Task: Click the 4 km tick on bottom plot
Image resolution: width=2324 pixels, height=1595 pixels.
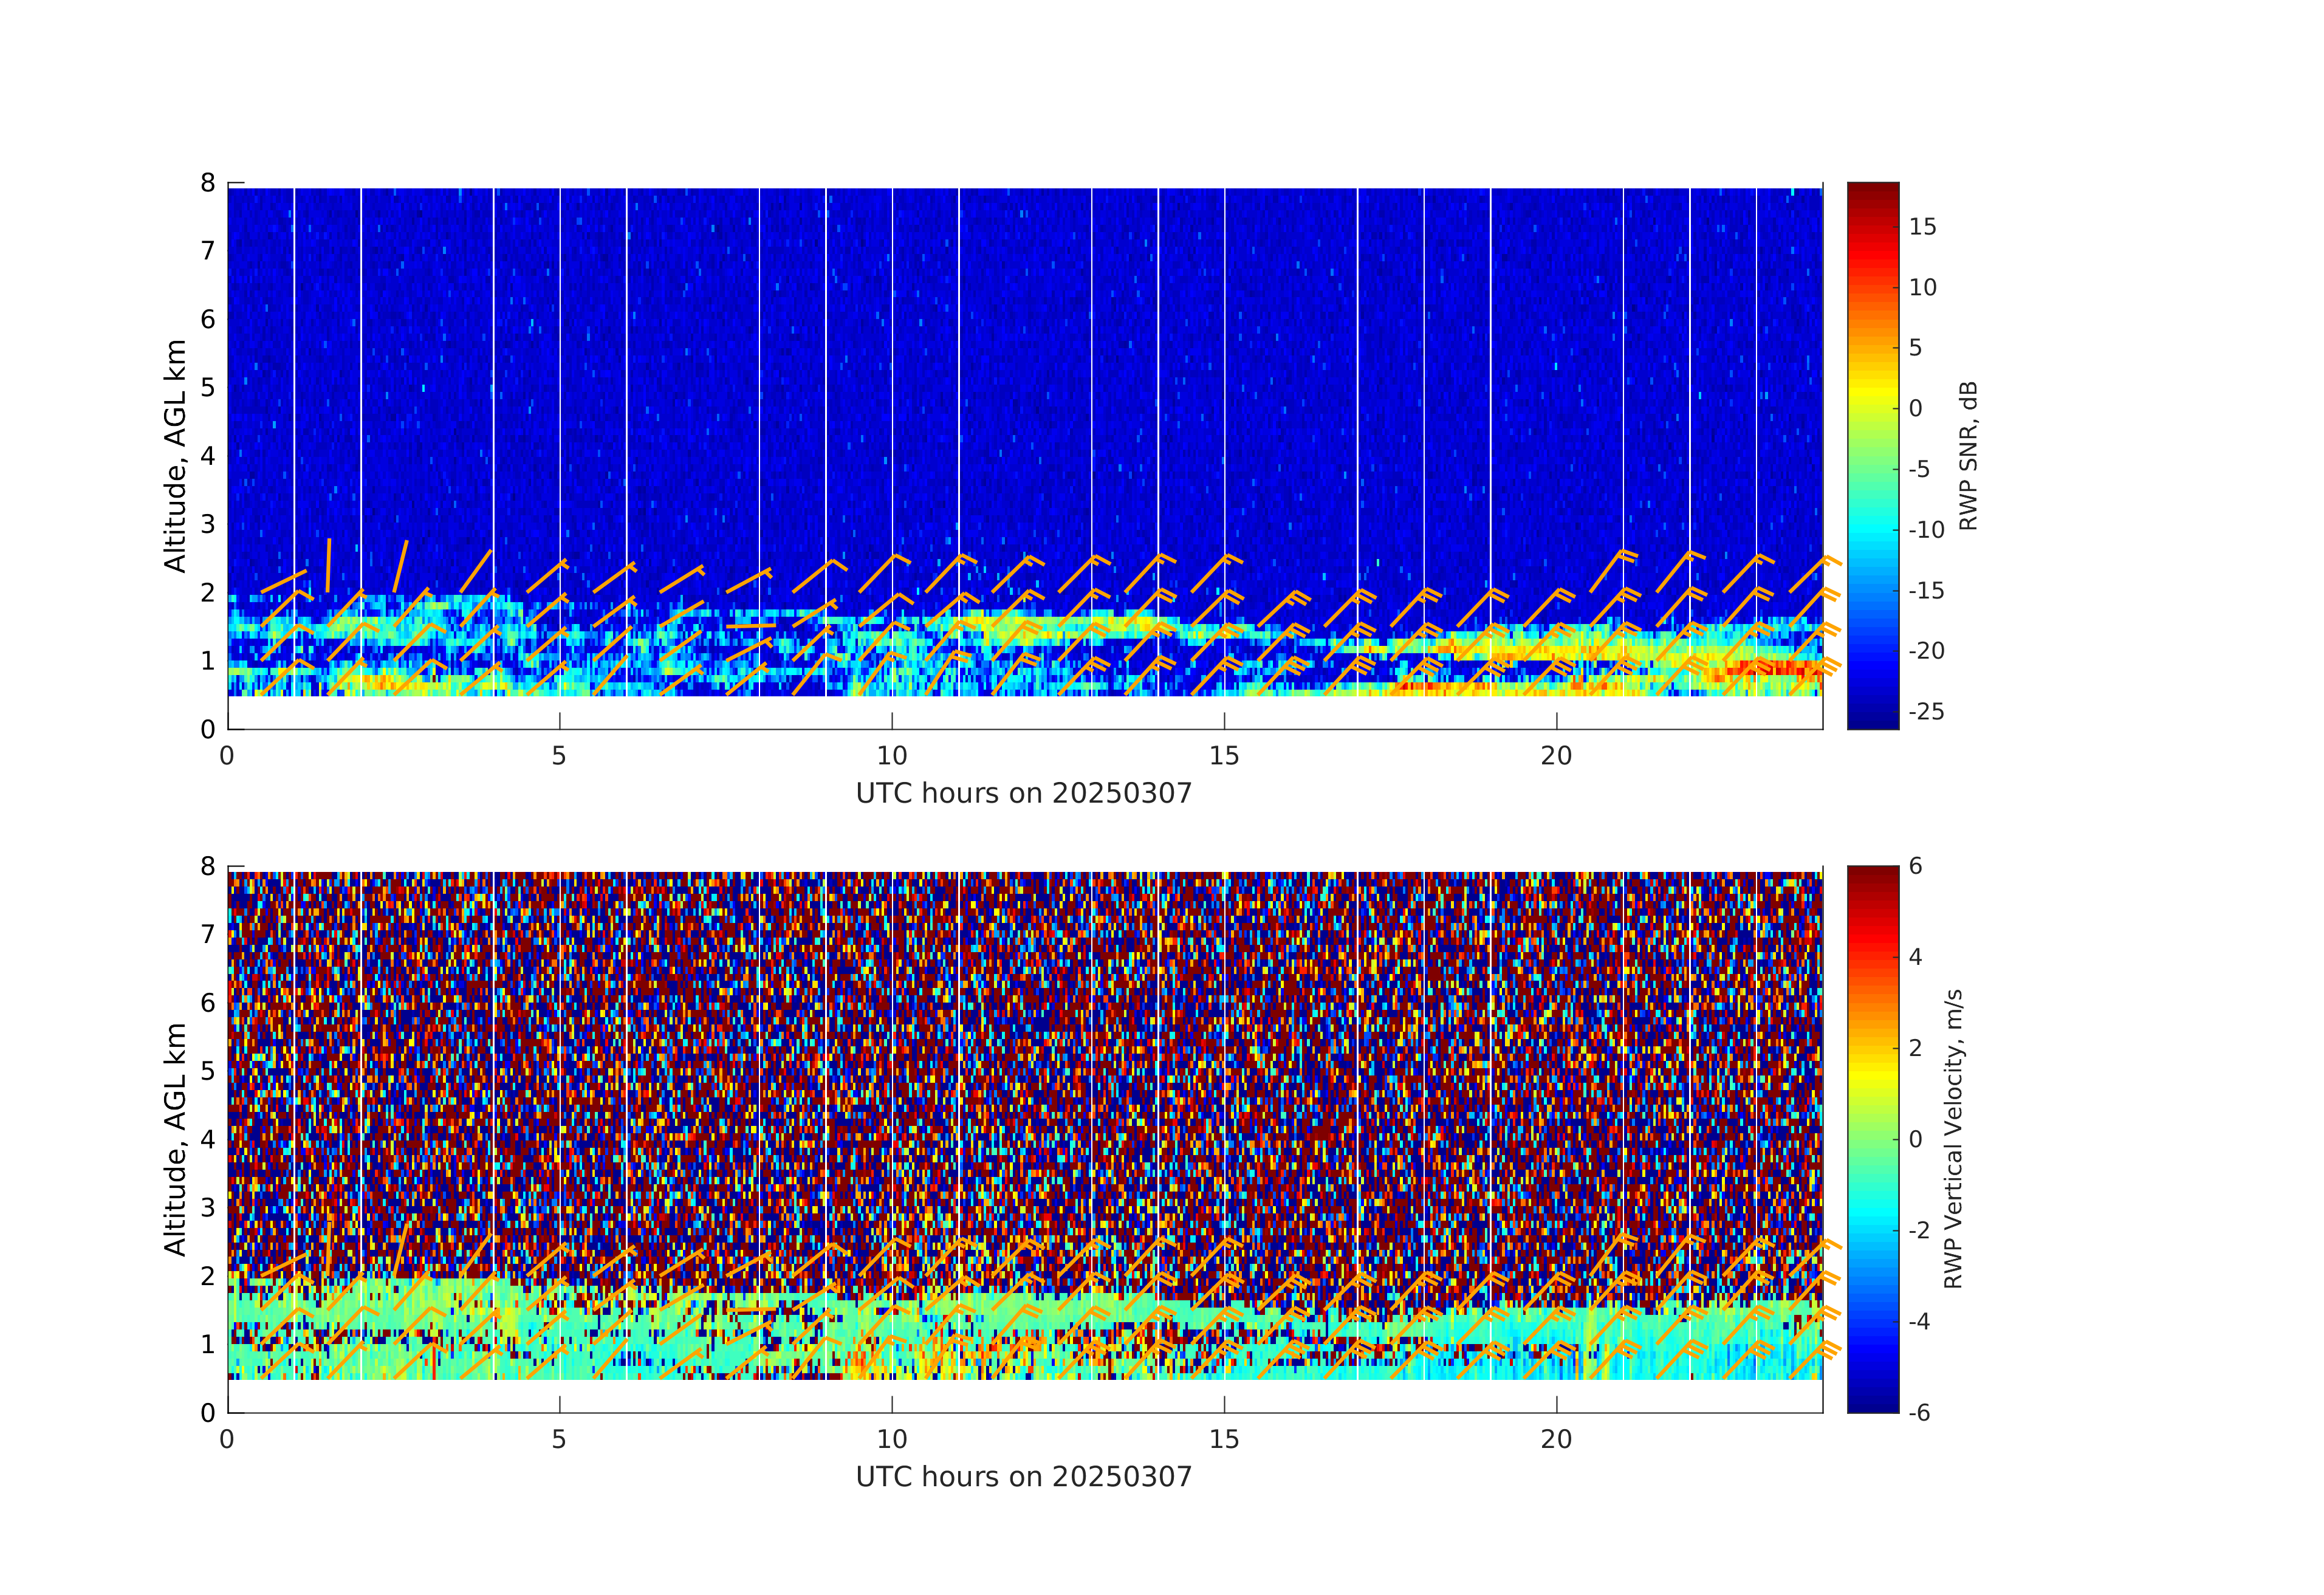Action: click(208, 1139)
